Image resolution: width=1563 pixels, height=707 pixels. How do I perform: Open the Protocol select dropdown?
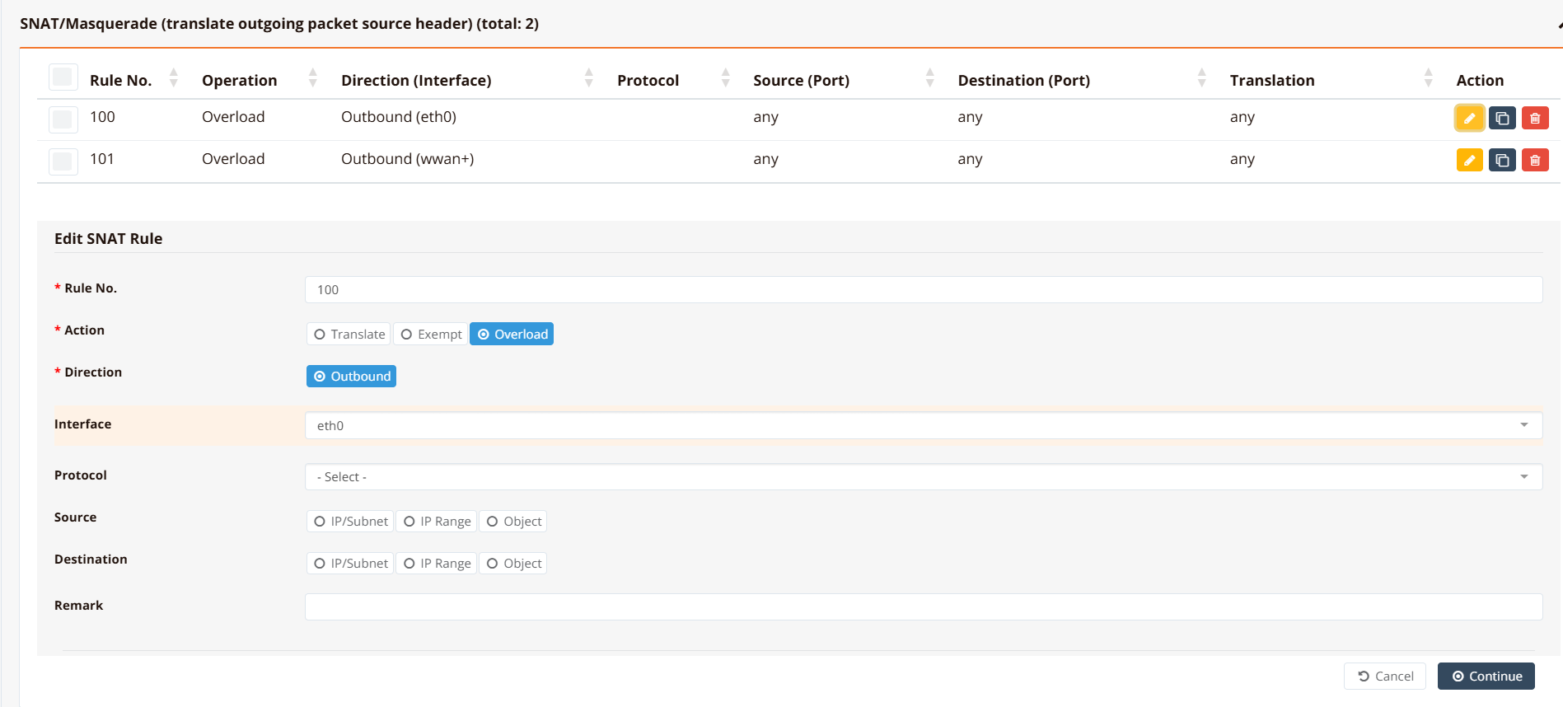(923, 477)
